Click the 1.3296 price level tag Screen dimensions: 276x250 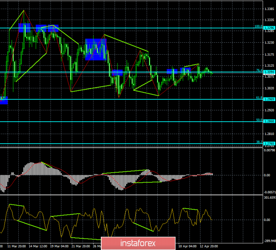click(x=269, y=28)
